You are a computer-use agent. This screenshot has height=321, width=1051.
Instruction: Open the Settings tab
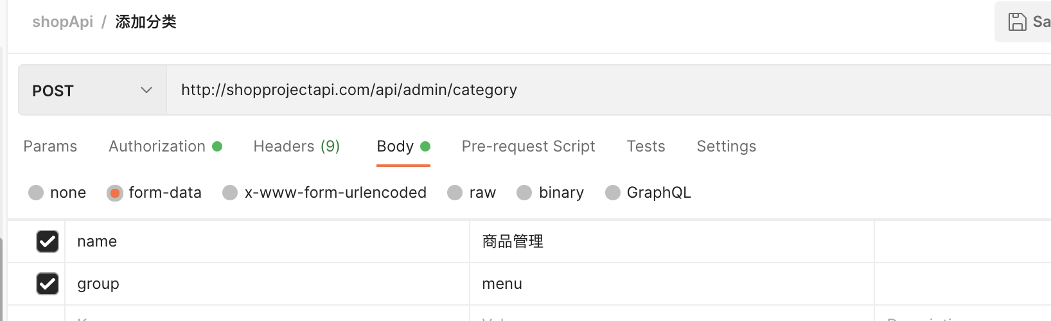pos(726,146)
